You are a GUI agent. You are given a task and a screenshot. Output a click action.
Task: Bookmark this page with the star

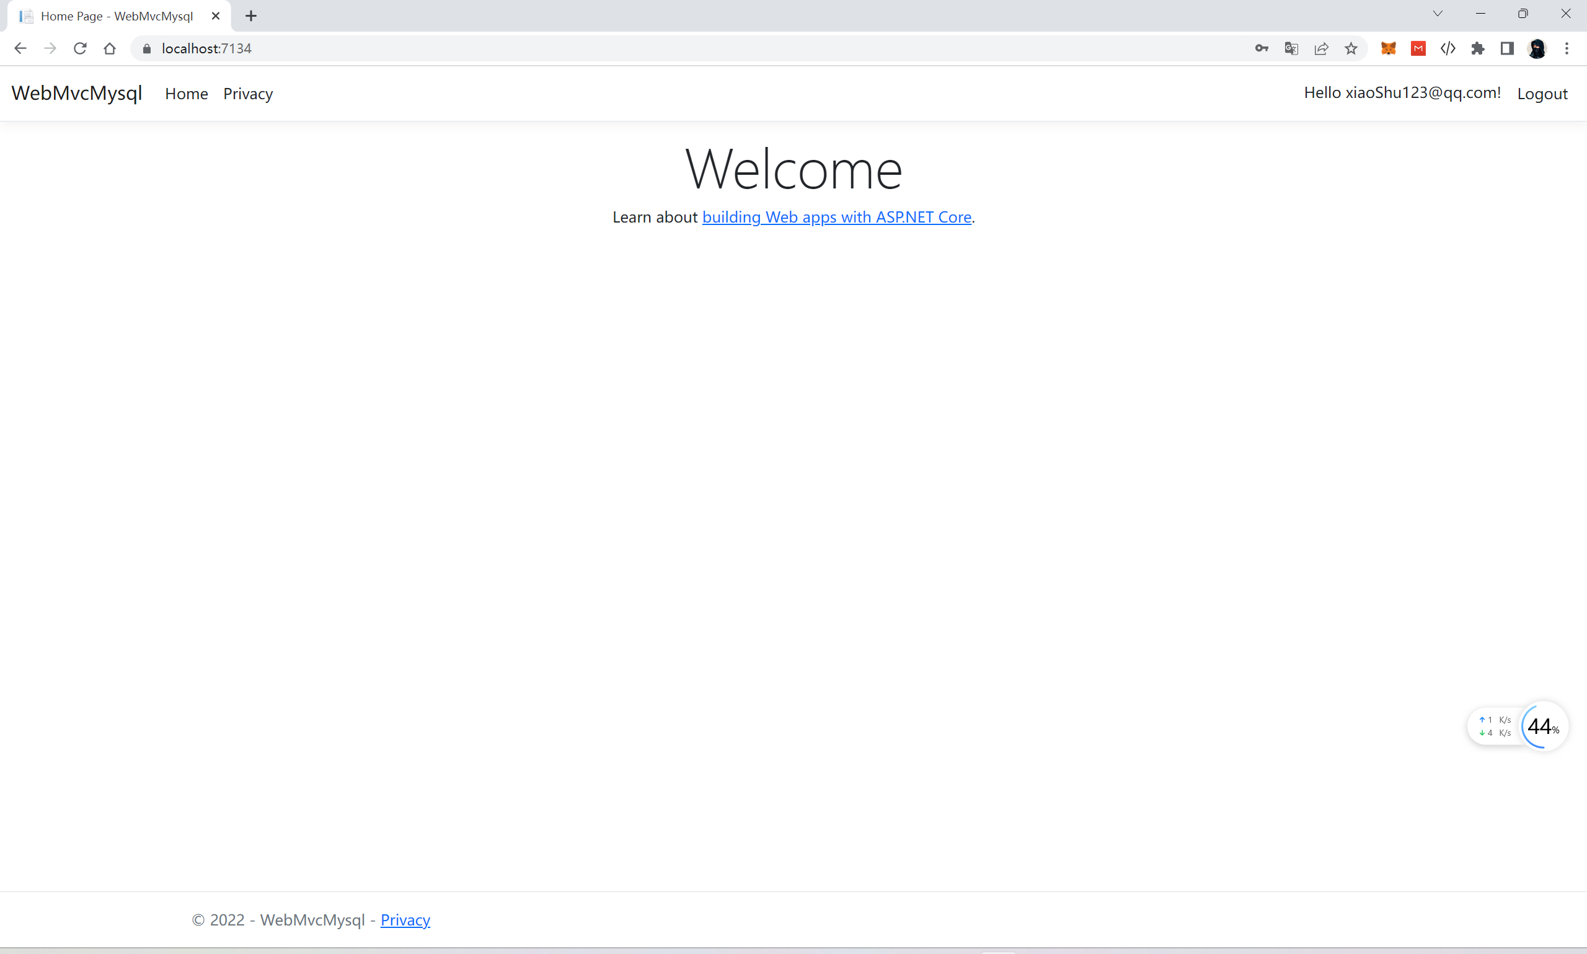pyautogui.click(x=1350, y=48)
